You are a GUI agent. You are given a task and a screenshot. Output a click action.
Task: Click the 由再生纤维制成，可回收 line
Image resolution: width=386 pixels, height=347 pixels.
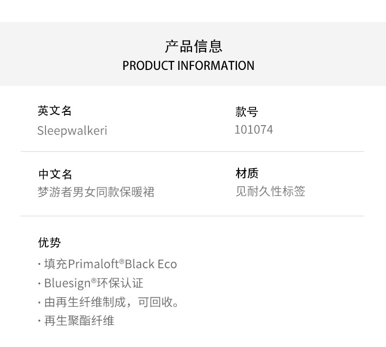point(111,302)
